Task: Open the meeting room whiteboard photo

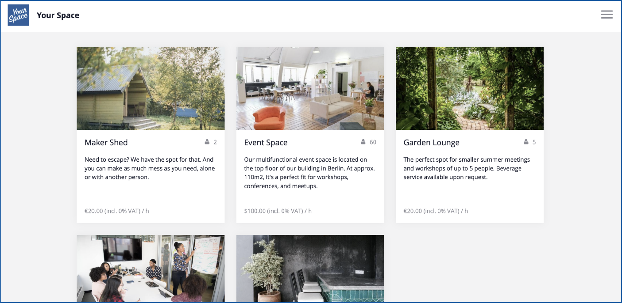Action: click(x=151, y=269)
